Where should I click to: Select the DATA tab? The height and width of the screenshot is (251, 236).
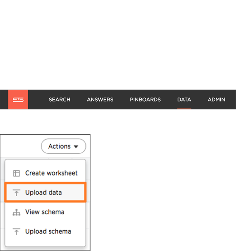pos(184,99)
